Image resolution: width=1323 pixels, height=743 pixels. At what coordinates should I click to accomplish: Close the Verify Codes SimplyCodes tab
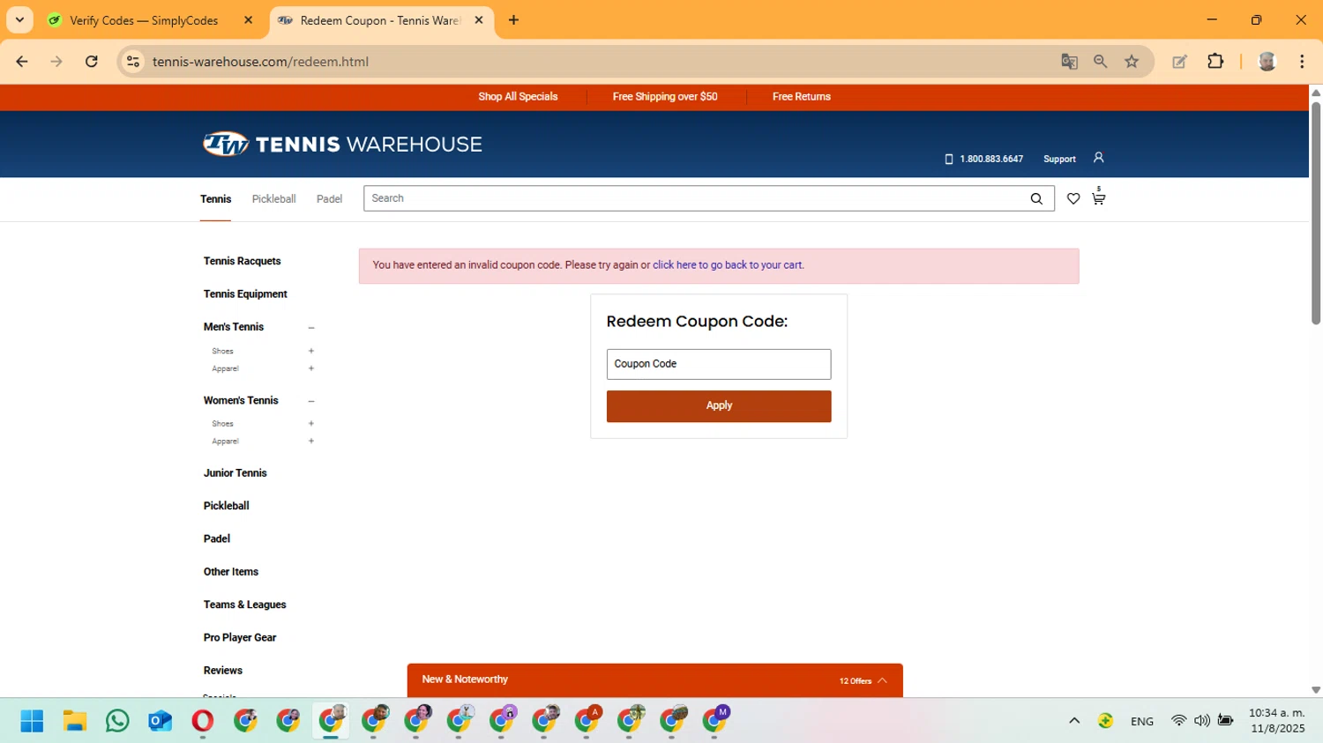(x=248, y=20)
